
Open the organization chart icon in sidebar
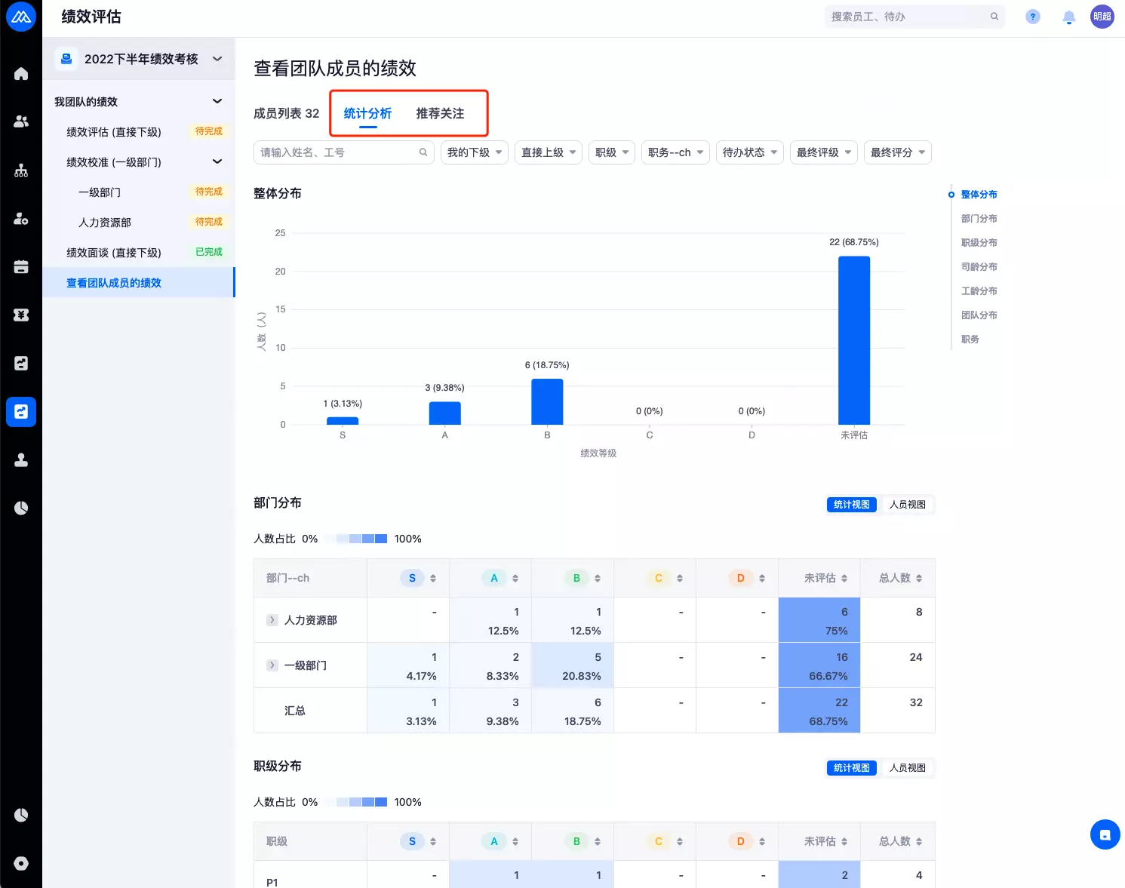[21, 171]
